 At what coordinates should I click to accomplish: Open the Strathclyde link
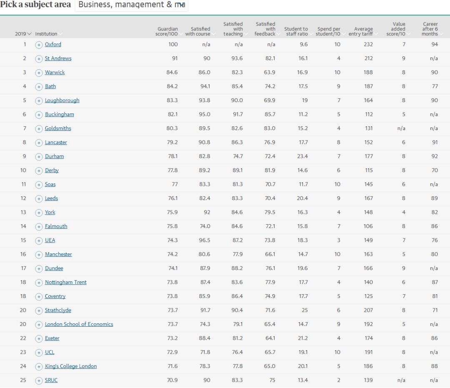click(58, 310)
